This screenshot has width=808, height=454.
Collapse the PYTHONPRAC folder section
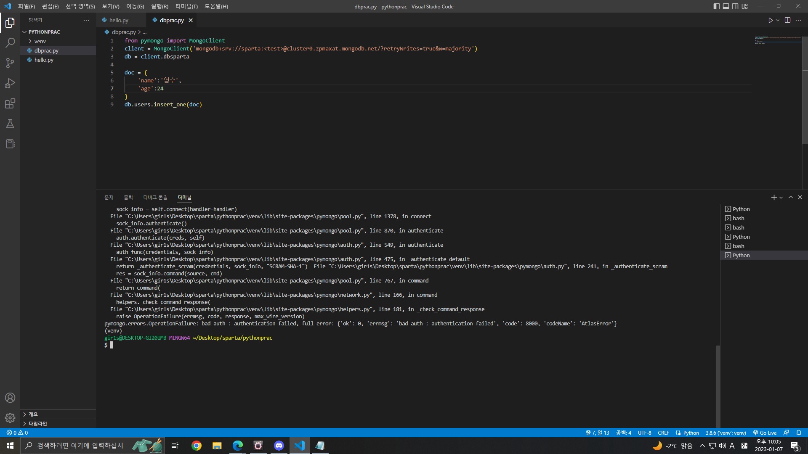pos(58,32)
